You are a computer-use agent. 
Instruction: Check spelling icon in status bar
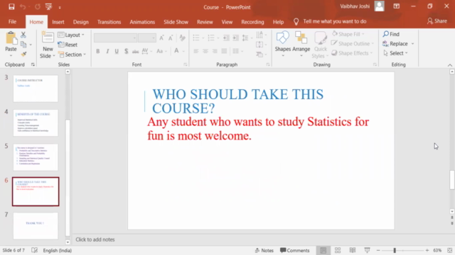34,250
